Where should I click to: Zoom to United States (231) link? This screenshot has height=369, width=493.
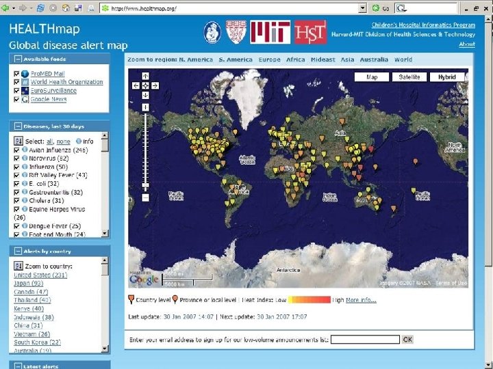(40, 275)
